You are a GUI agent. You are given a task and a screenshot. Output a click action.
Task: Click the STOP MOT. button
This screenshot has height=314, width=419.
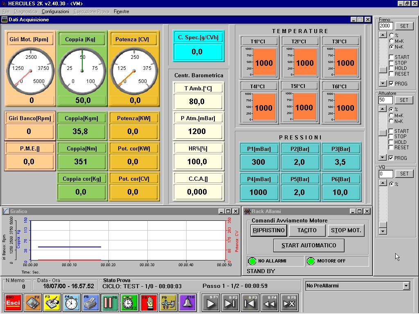coord(346,231)
